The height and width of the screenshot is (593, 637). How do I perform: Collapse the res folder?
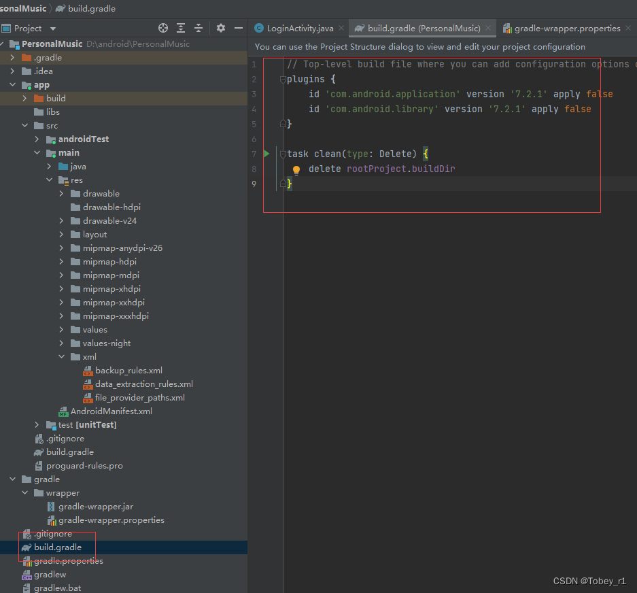[x=49, y=180]
